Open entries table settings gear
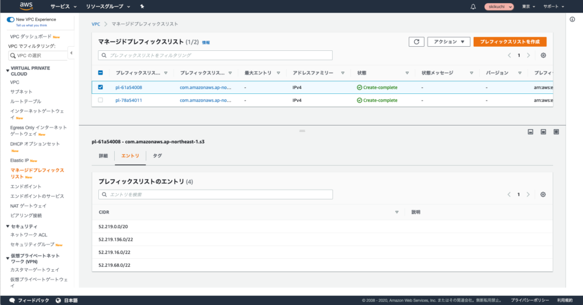Viewport: 583px width, 305px height. pyautogui.click(x=543, y=195)
